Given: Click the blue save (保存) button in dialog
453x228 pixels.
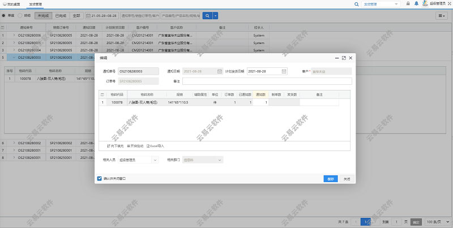Looking at the screenshot, I should [x=331, y=179].
